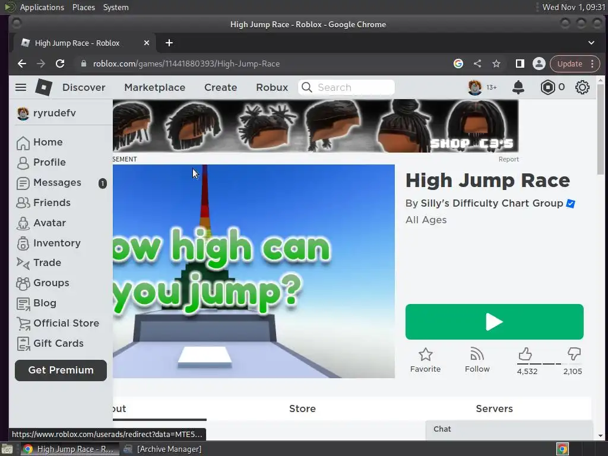Go to Discover in the top nav
This screenshot has width=608, height=456.
point(84,87)
